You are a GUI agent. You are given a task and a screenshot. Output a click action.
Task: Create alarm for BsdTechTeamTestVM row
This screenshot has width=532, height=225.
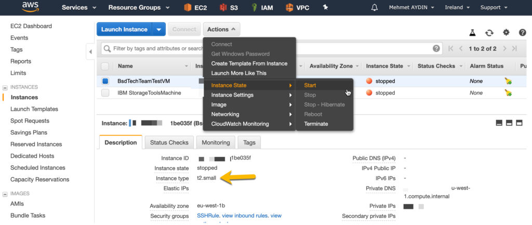[508, 81]
